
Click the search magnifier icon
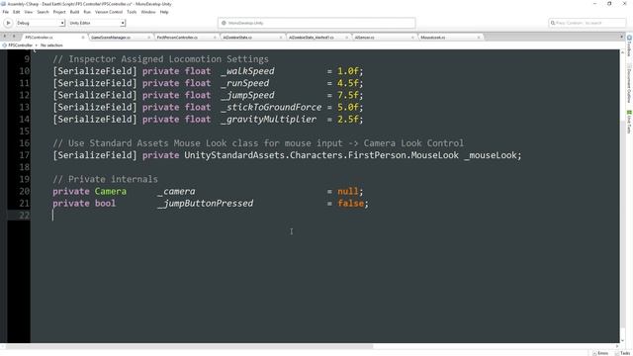tap(553, 23)
